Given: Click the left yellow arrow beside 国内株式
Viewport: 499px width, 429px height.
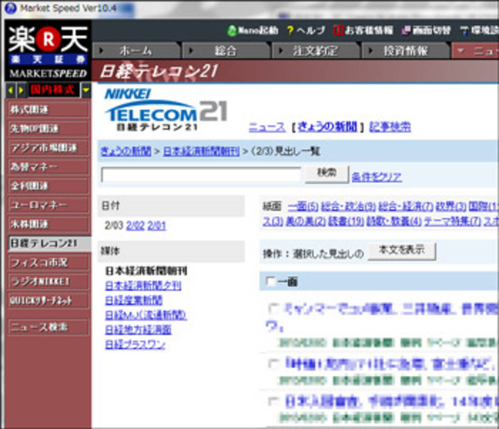Looking at the screenshot, I should pos(11,90).
